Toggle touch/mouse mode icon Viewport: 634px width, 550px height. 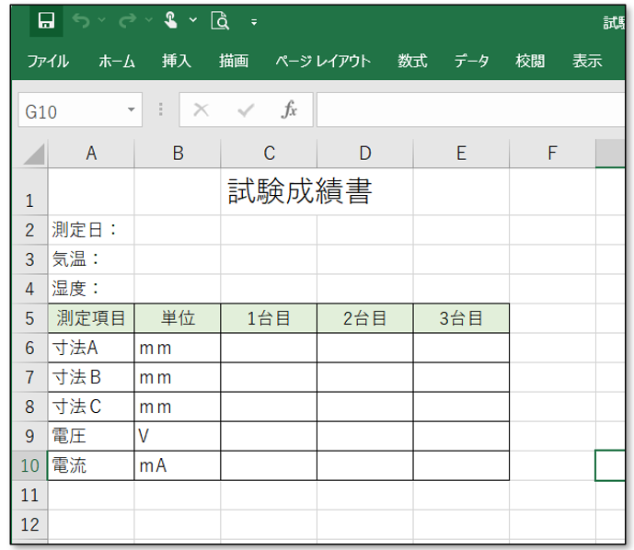coord(171,20)
